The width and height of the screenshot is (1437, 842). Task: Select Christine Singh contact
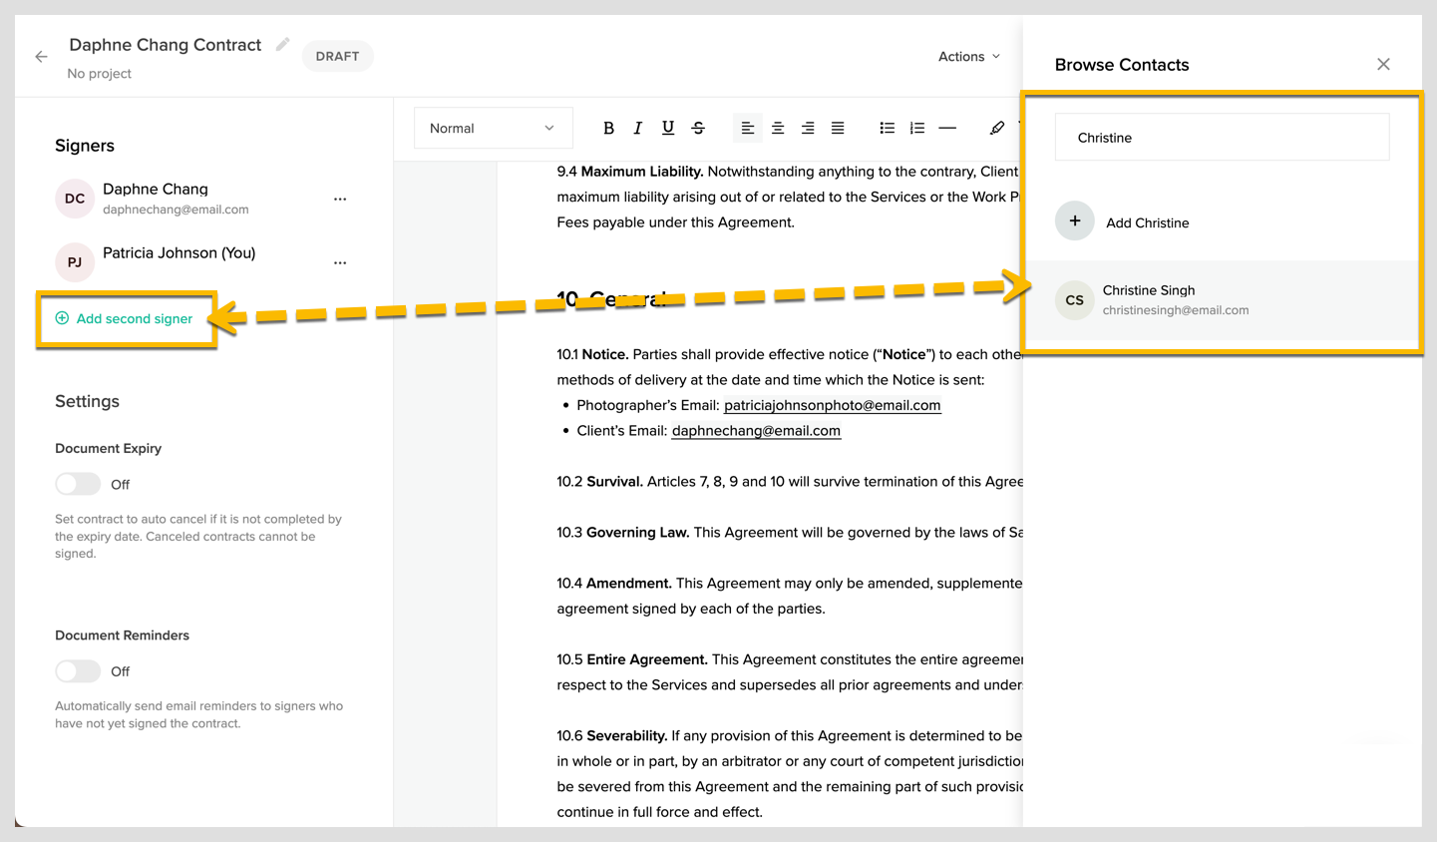1222,299
